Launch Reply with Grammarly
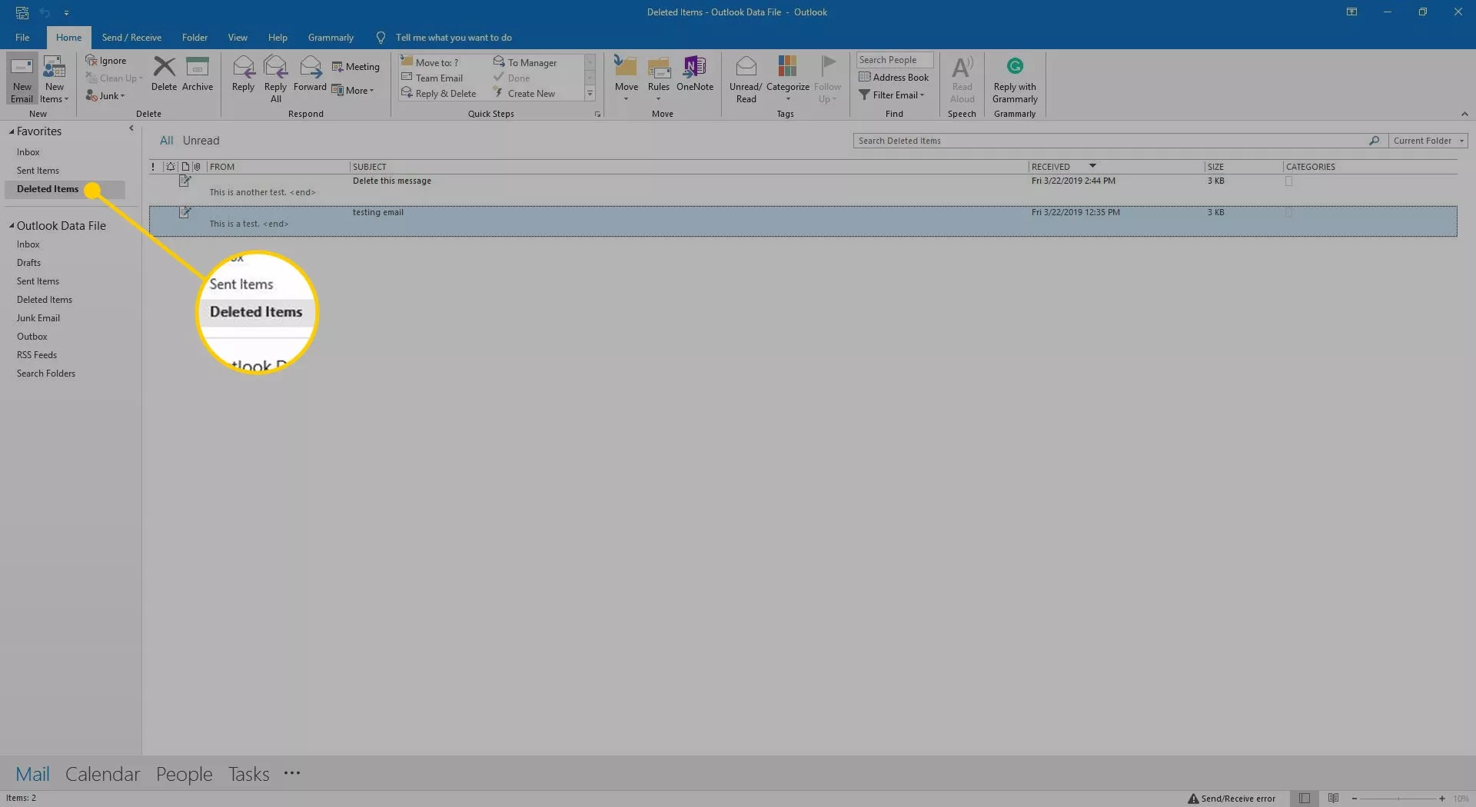The width and height of the screenshot is (1476, 807). pyautogui.click(x=1015, y=80)
